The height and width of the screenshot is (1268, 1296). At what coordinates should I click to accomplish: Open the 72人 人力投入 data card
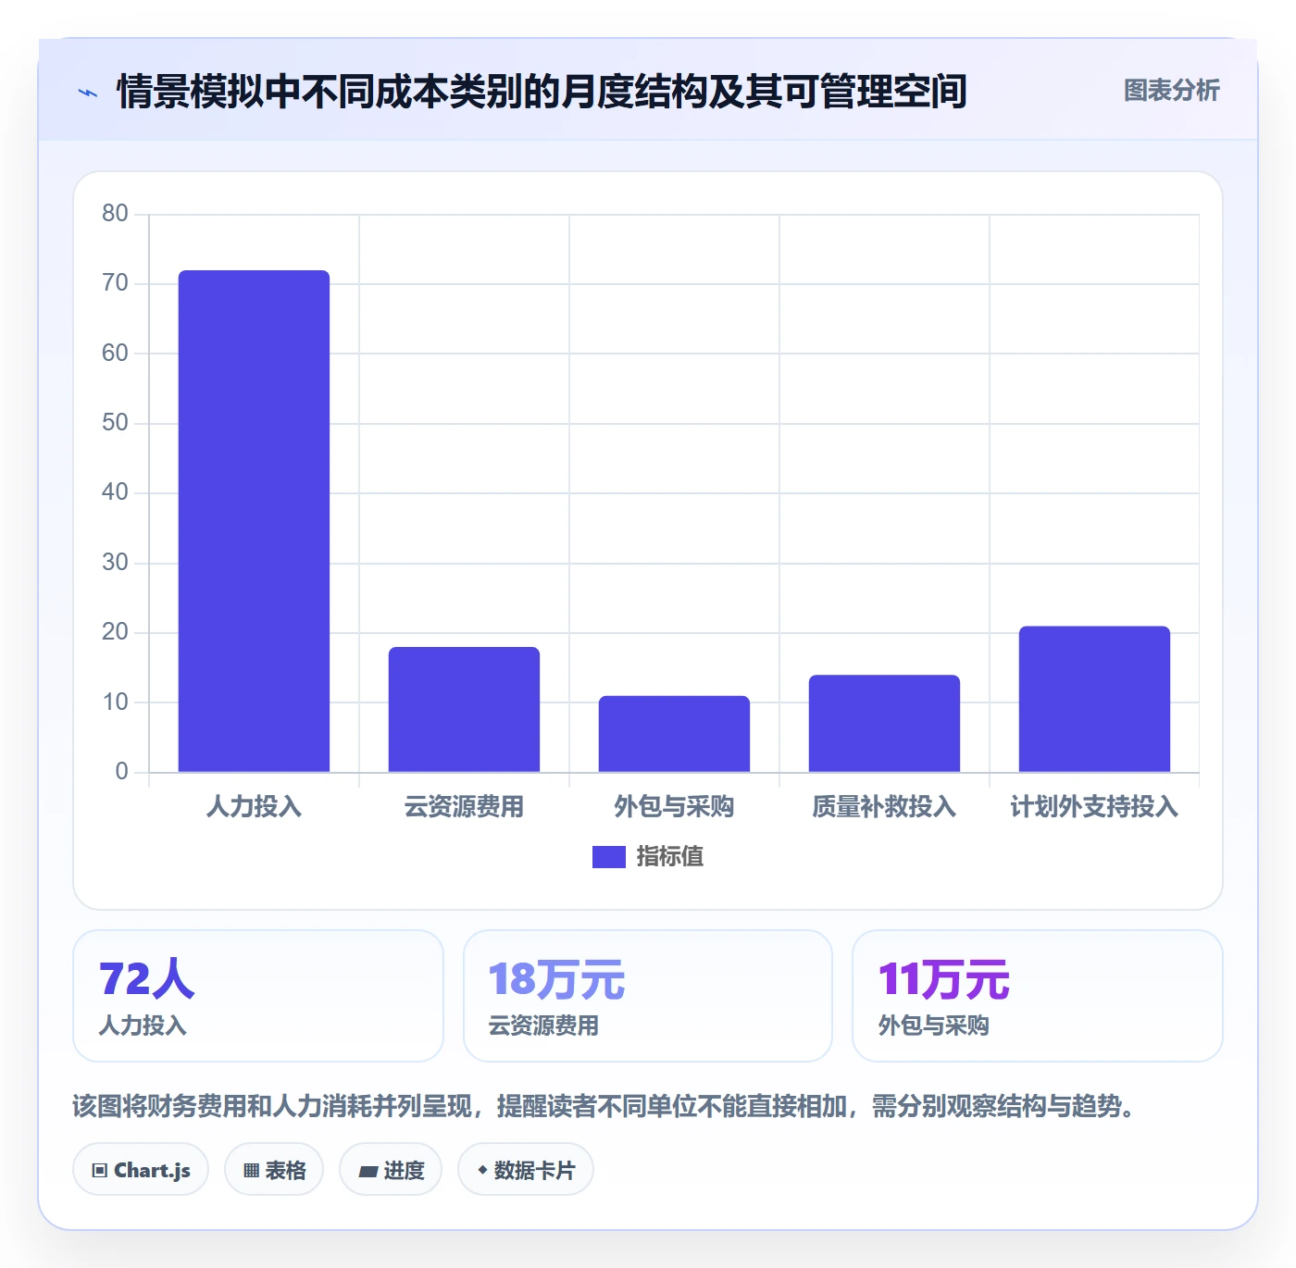(x=258, y=996)
